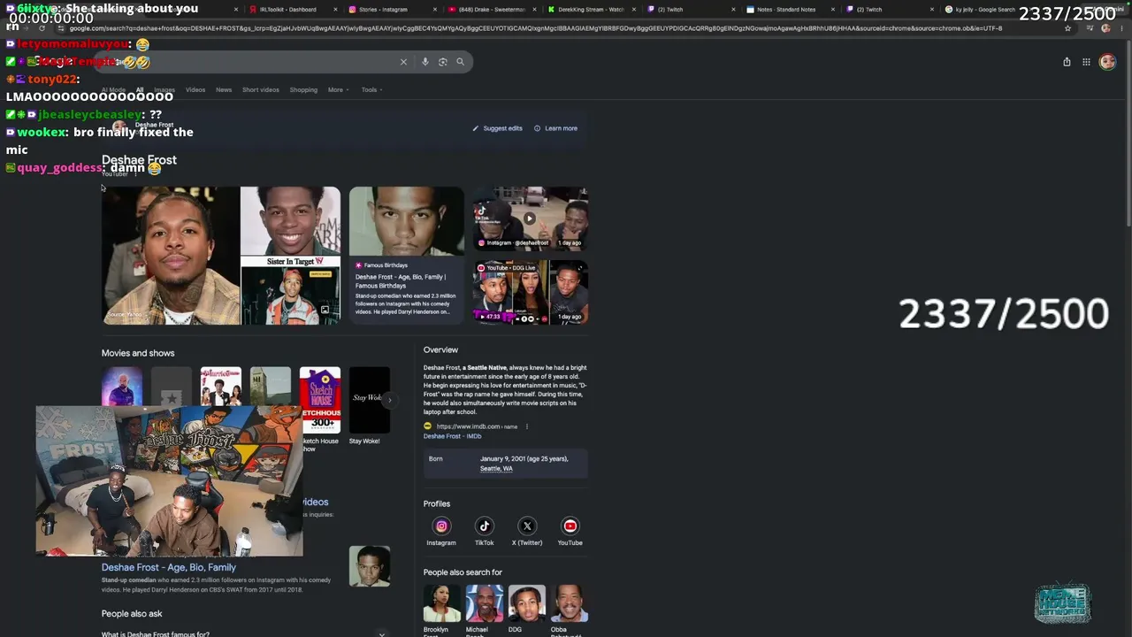Open 'Deshae Frost - Age, Bio, Family' result
The image size is (1132, 637).
pyautogui.click(x=169, y=567)
